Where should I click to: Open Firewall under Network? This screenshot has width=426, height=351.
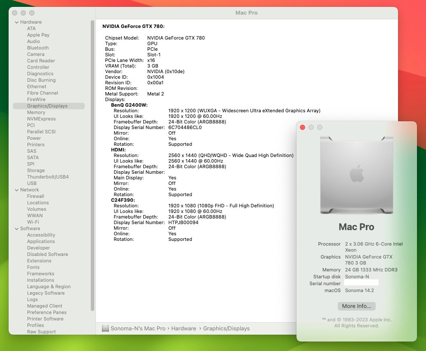tap(36, 197)
